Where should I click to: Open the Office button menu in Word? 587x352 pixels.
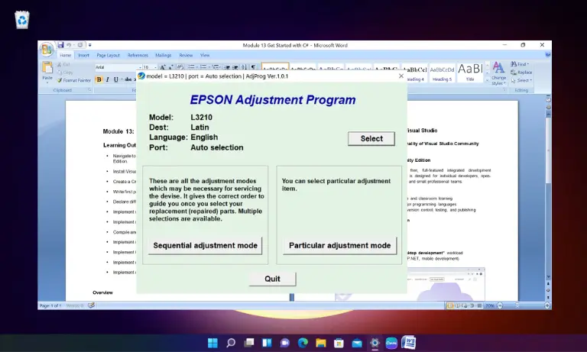coord(47,49)
